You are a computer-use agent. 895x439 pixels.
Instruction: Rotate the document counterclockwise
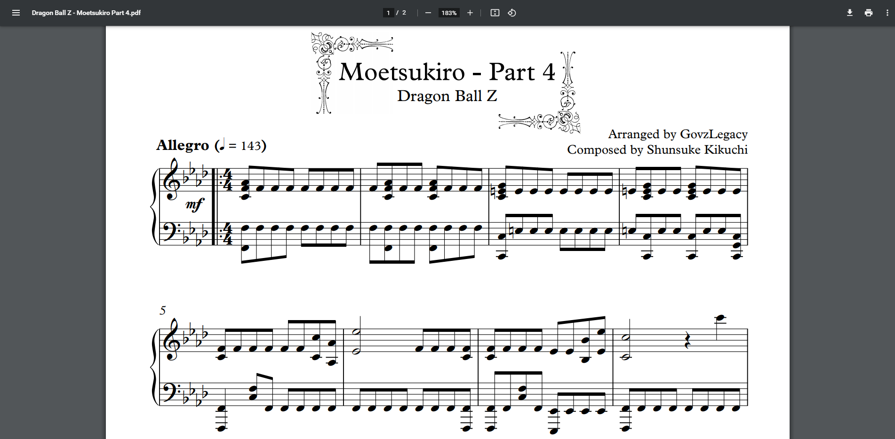point(512,13)
